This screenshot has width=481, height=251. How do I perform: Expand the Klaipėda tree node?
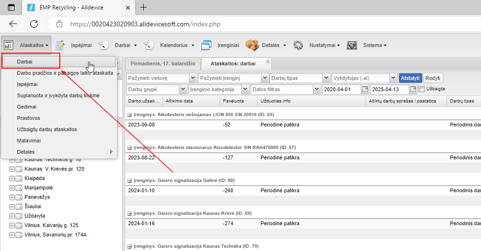point(12,179)
